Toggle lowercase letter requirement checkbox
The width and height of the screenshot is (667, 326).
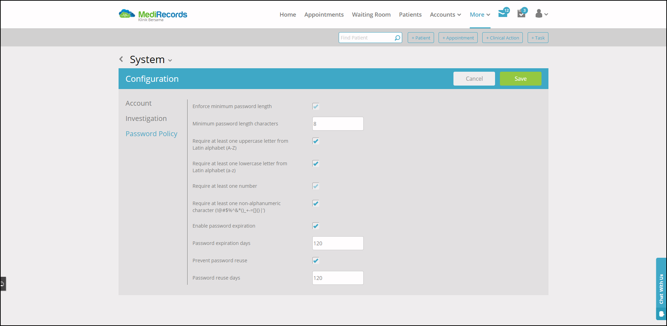tap(315, 164)
